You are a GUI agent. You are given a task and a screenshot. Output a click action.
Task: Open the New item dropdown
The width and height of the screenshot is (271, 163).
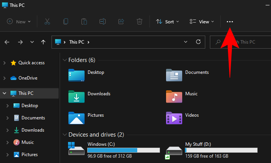tap(18, 22)
